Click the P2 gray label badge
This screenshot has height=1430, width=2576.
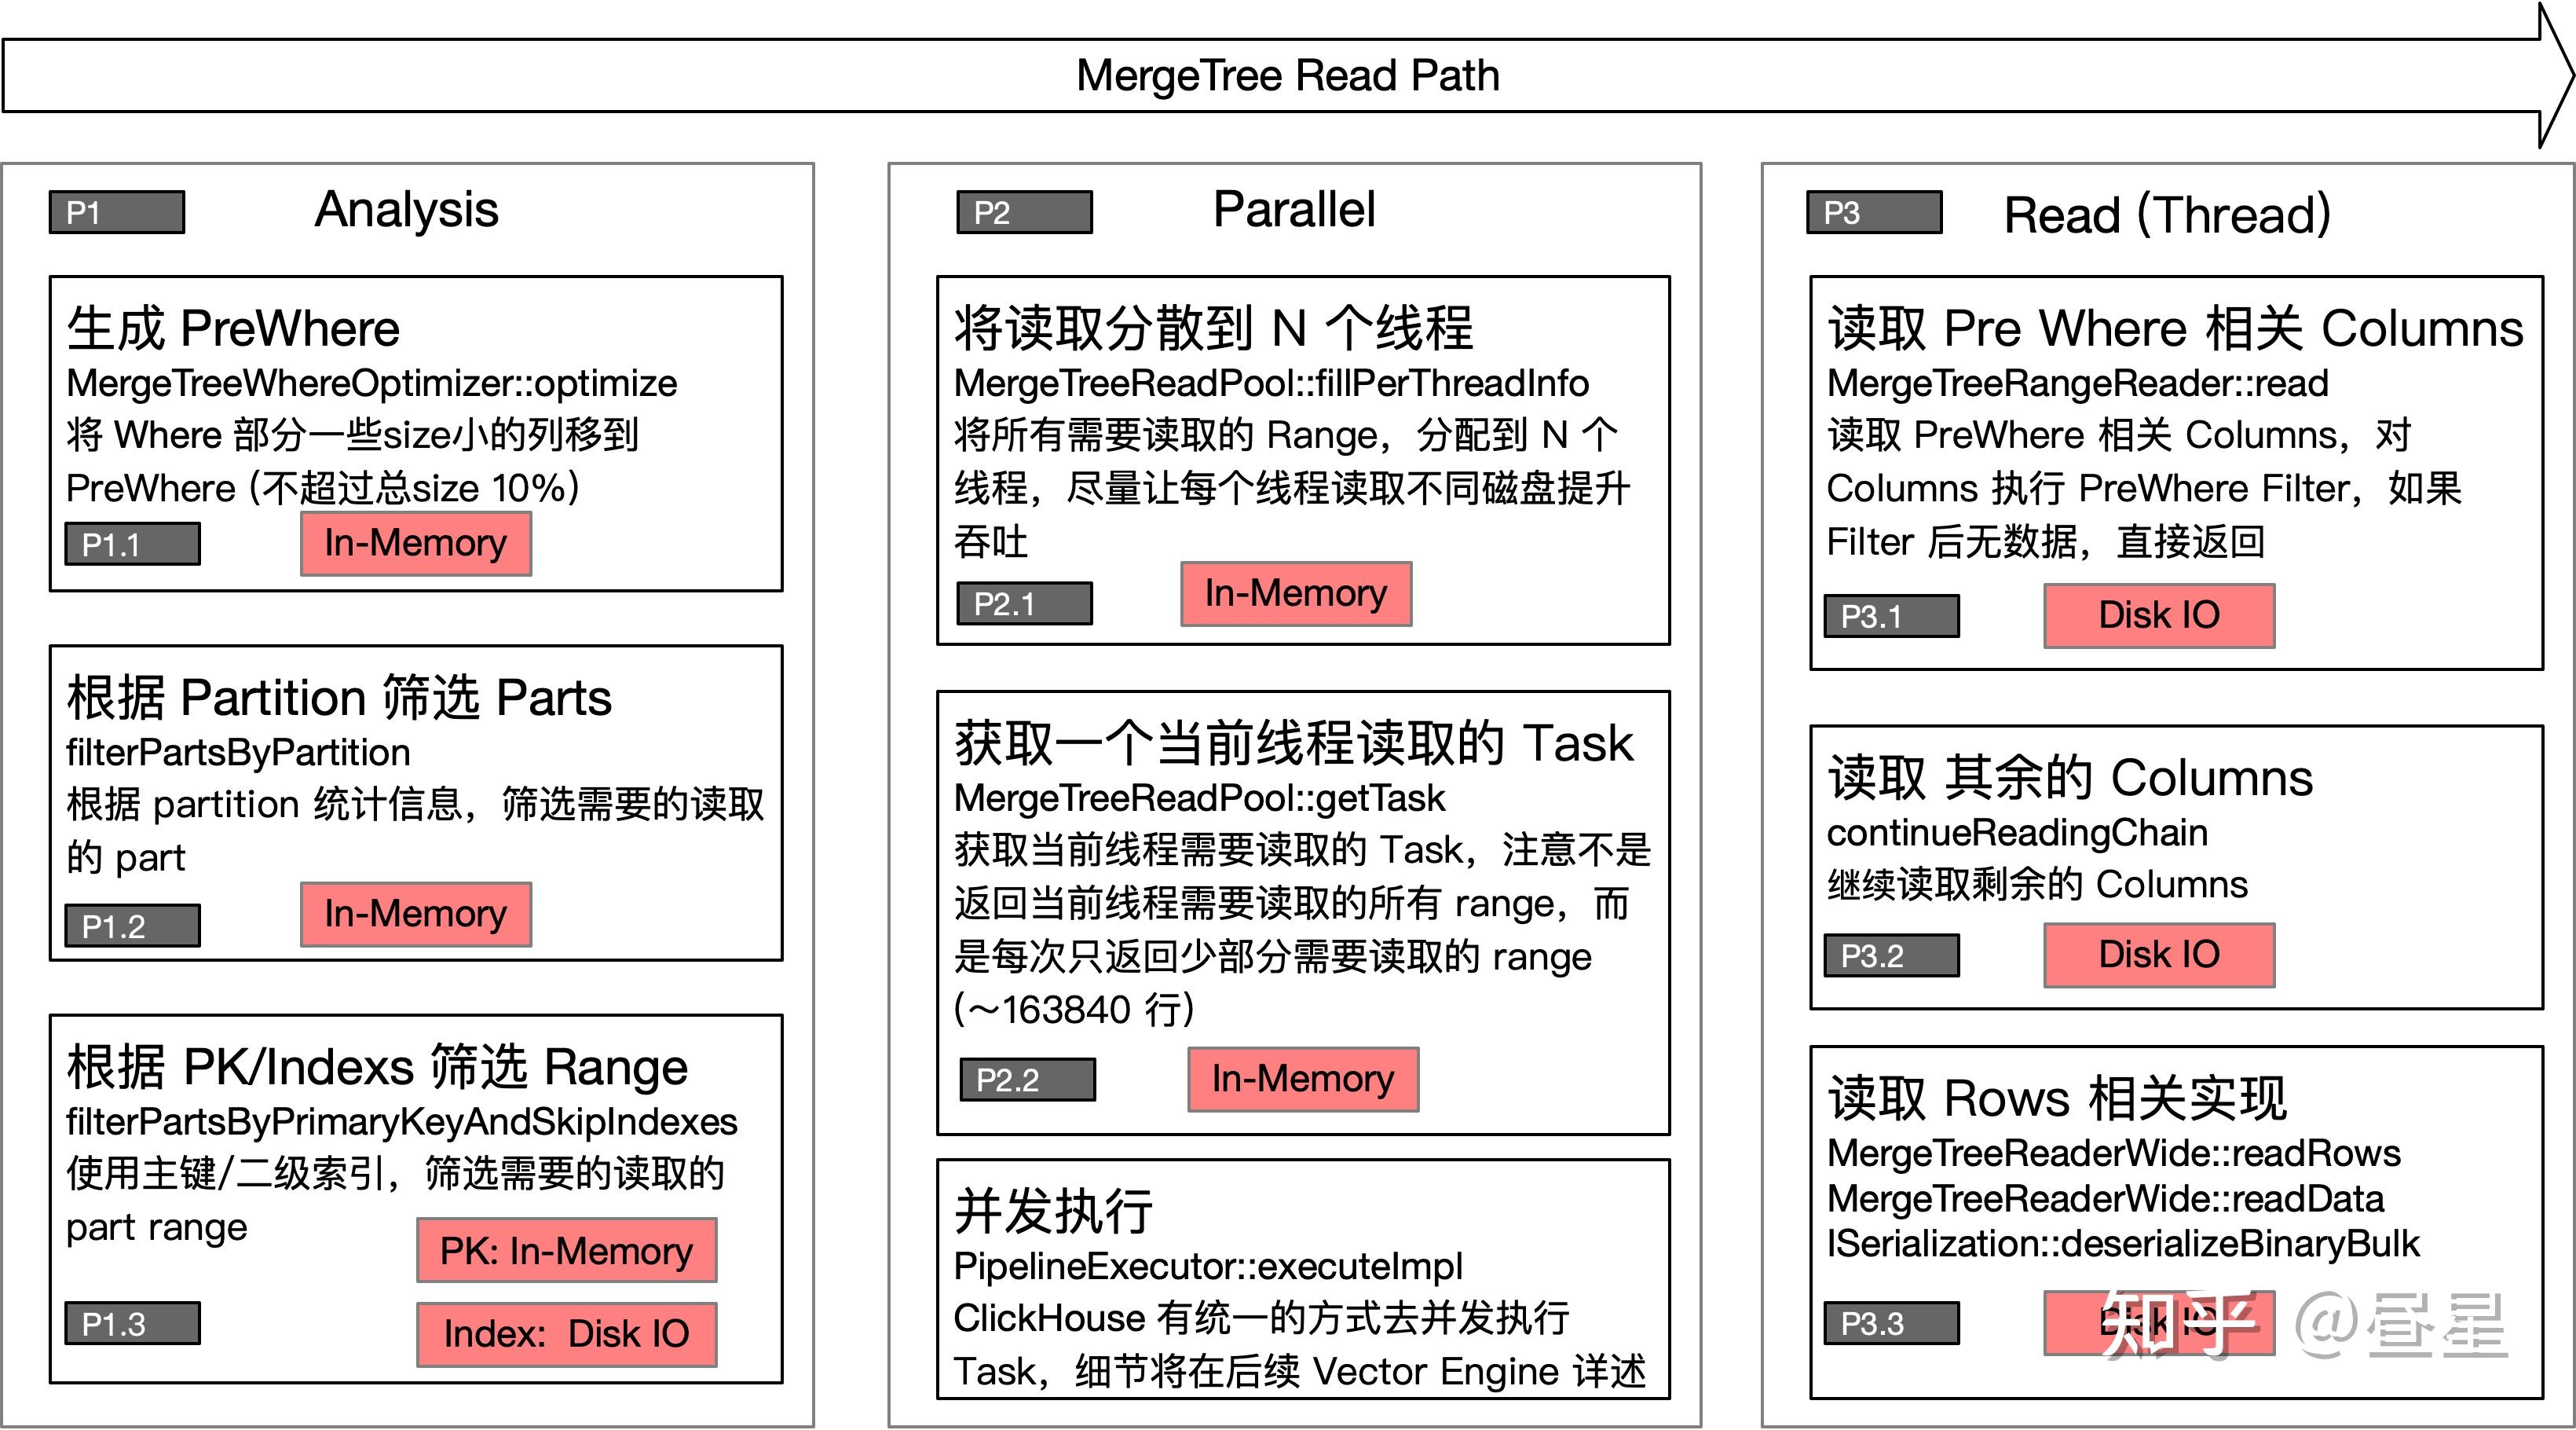coord(1023,212)
